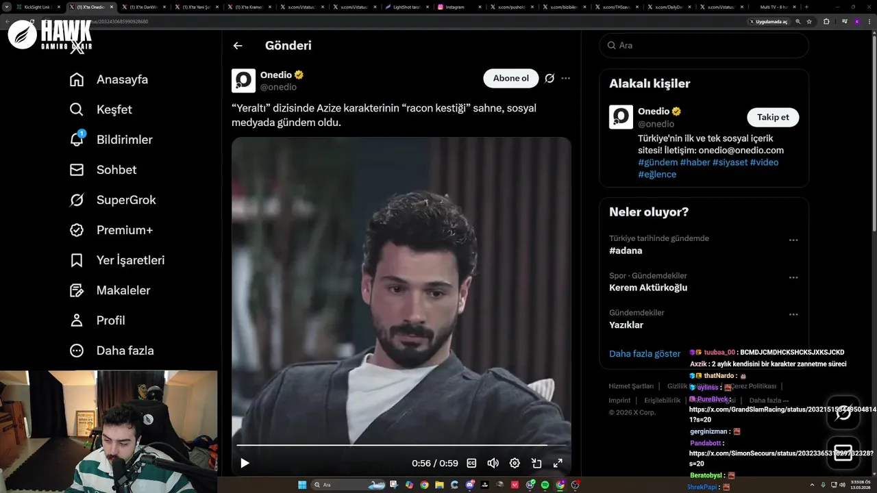877x493 pixels.
Task: Expand the Daha fazla sidebar menu
Action: click(111, 351)
